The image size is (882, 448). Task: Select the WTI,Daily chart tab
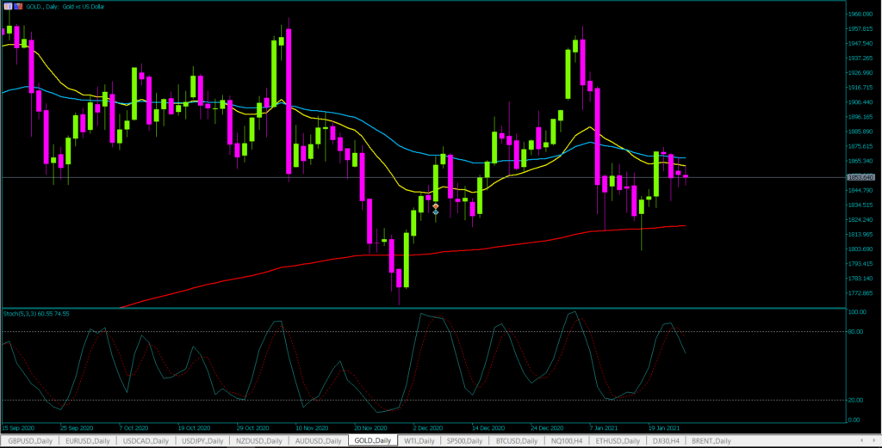click(x=419, y=440)
